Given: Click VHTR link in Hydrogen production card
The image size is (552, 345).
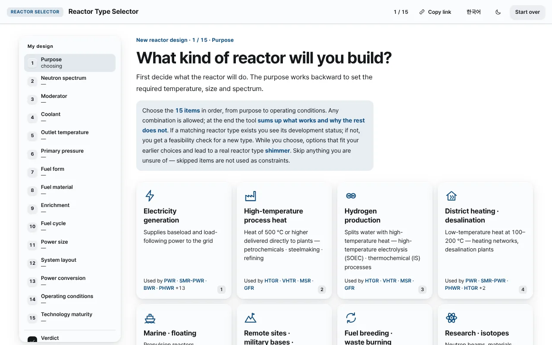Looking at the screenshot, I should point(389,281).
